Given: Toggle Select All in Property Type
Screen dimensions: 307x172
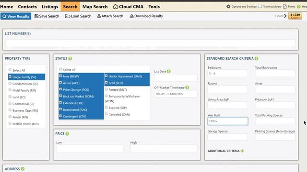Looking at the screenshot, I should point(10,70).
